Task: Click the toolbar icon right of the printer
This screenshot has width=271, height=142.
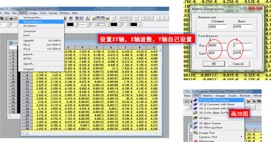Action: point(77,18)
